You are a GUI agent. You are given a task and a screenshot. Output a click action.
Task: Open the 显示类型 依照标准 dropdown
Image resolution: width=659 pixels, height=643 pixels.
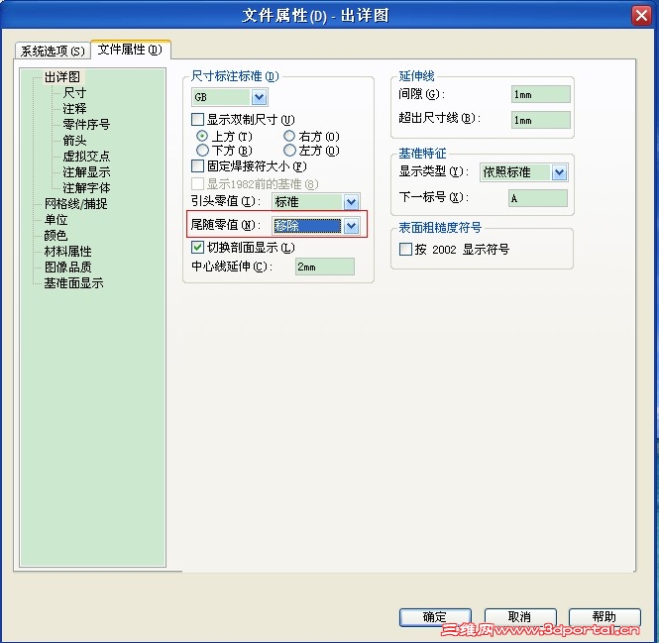[x=559, y=172]
